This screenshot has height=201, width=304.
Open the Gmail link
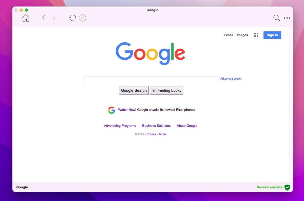coord(229,35)
